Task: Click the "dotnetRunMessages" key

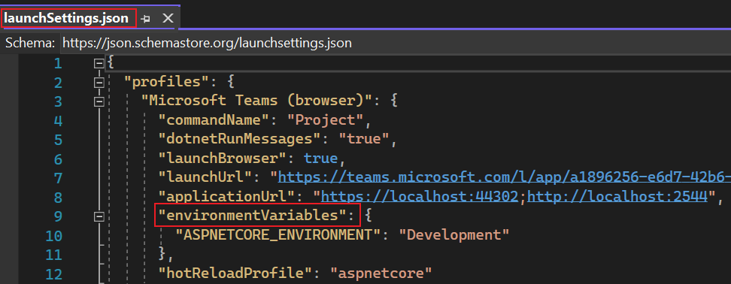Action: click(241, 139)
